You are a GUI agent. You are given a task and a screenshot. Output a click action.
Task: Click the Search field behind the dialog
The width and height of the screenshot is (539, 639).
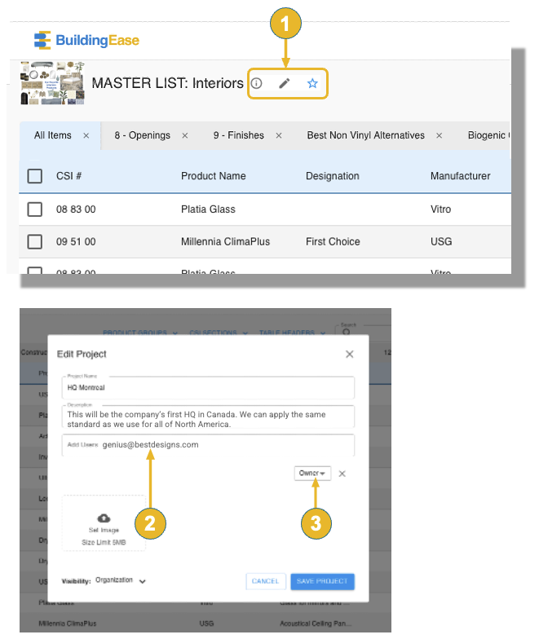click(x=363, y=329)
